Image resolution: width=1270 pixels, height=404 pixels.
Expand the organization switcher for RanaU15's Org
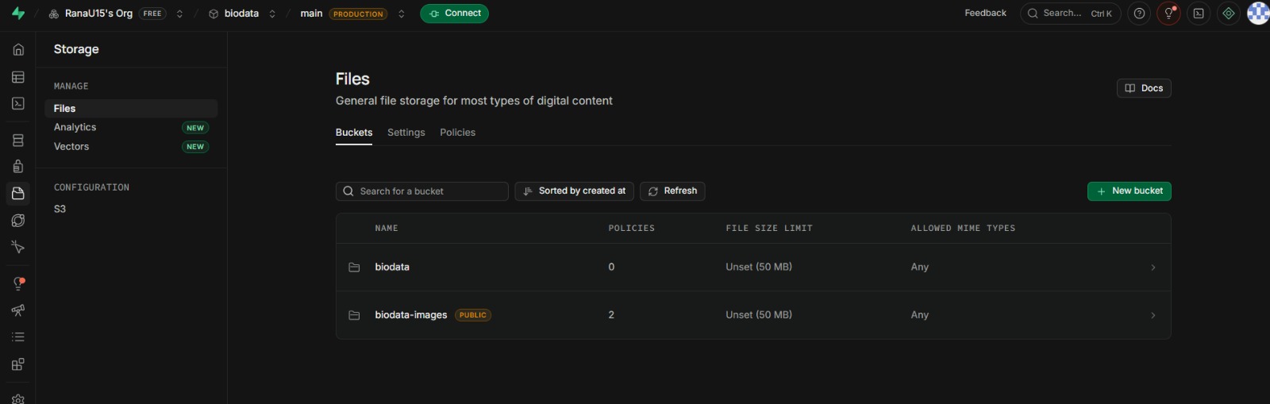tap(179, 13)
